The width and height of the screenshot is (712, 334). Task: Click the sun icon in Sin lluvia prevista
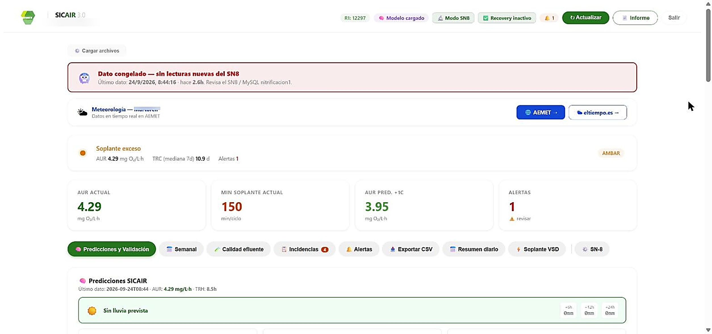[92, 311]
